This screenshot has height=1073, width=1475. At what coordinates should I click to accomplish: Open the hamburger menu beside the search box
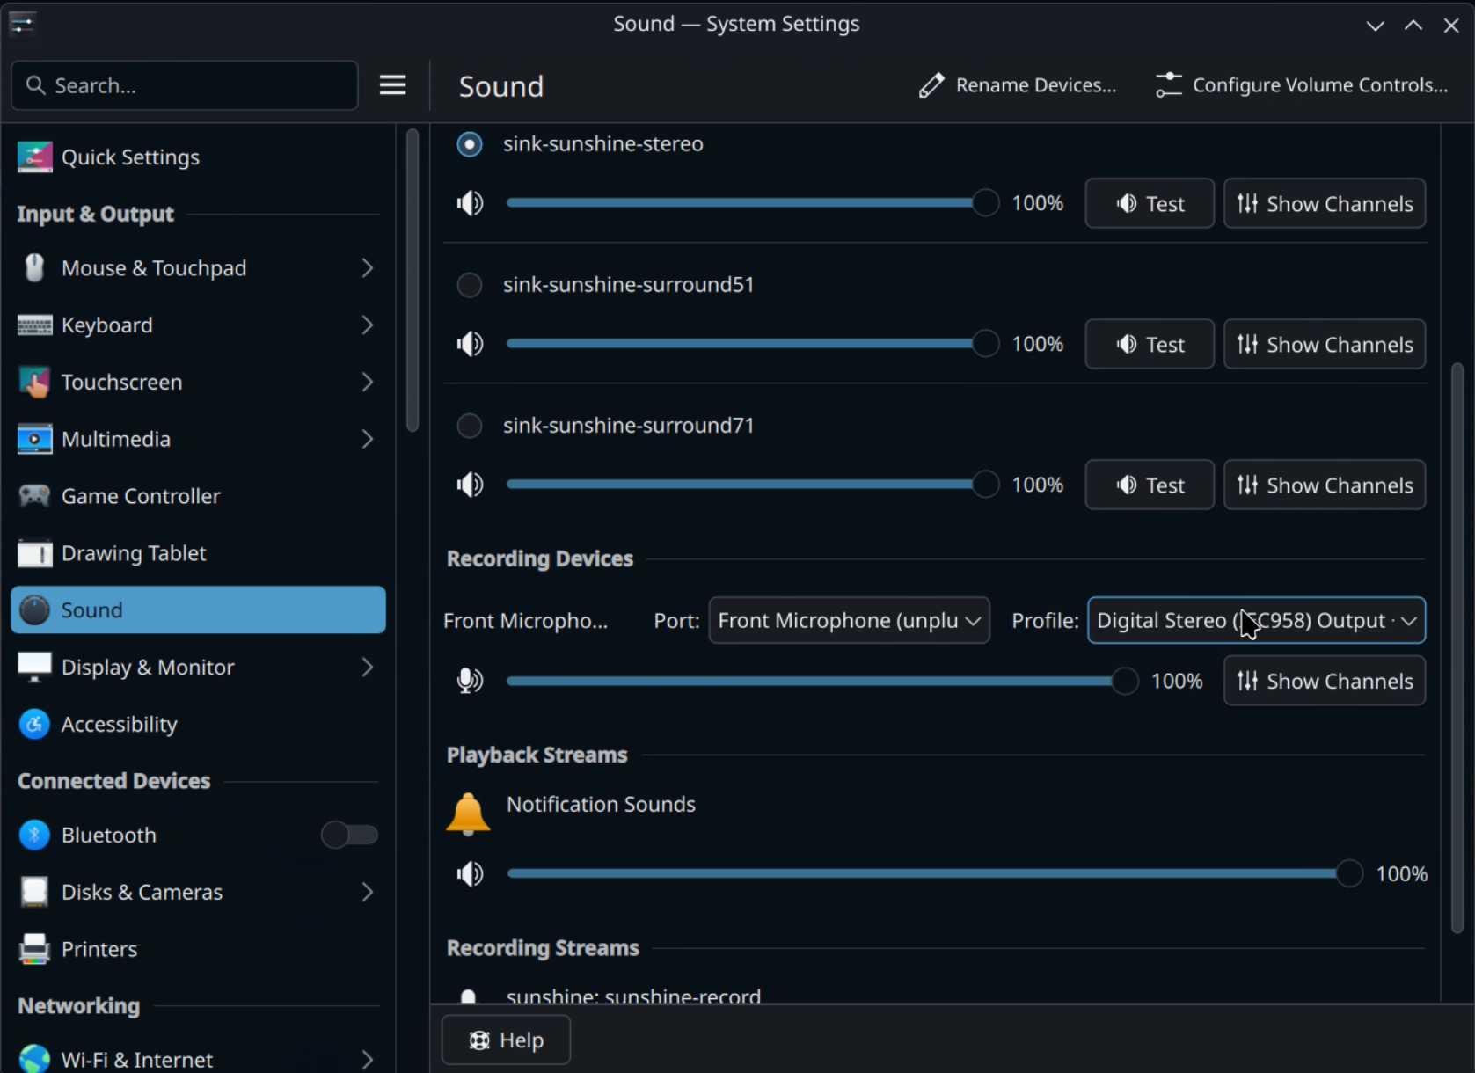(x=392, y=85)
